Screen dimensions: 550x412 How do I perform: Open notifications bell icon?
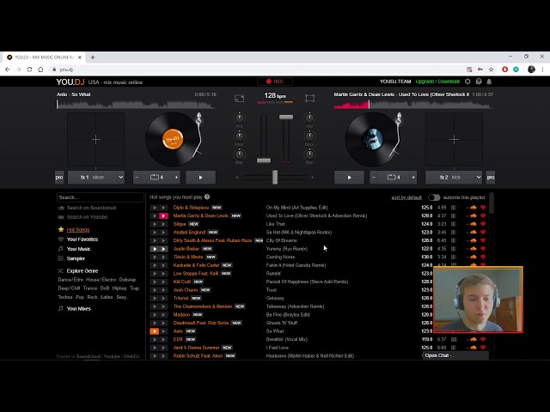coord(489,82)
